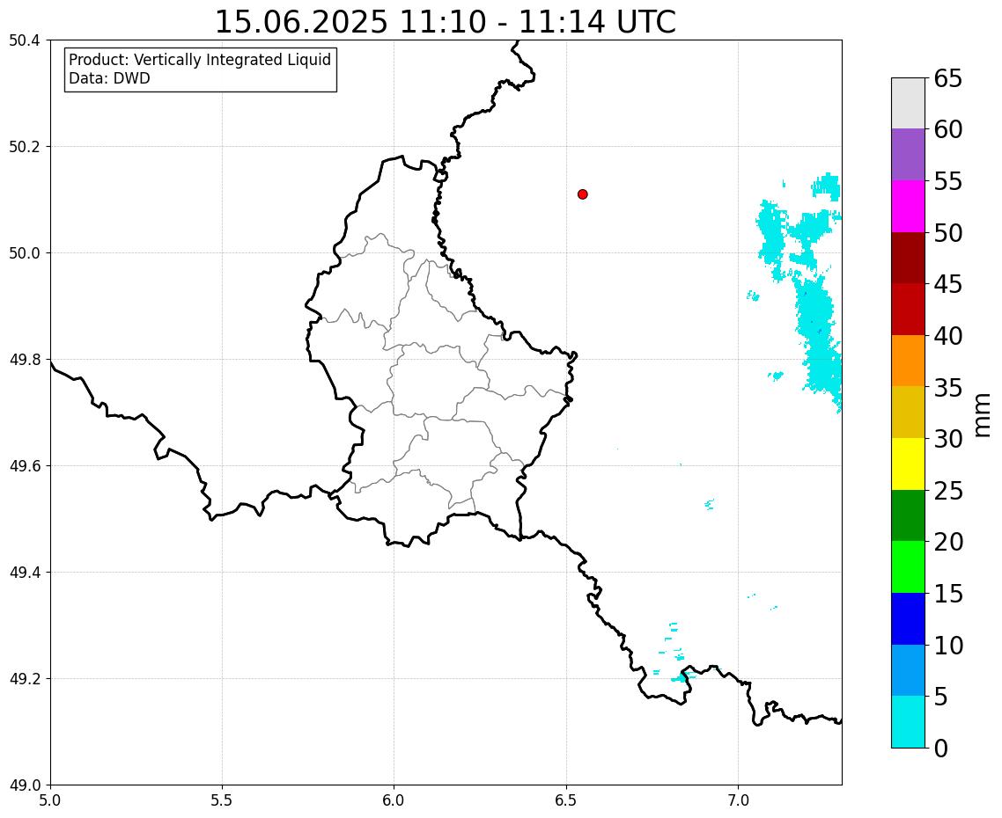This screenshot has height=818, width=1002.
Task: Select the purple 55-60 mm colorbar segment
Action: click(x=908, y=155)
